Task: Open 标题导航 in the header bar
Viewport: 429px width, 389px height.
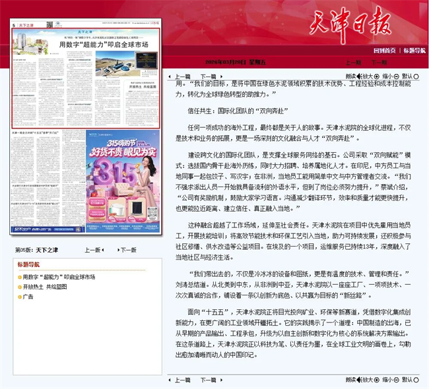Action: (414, 50)
